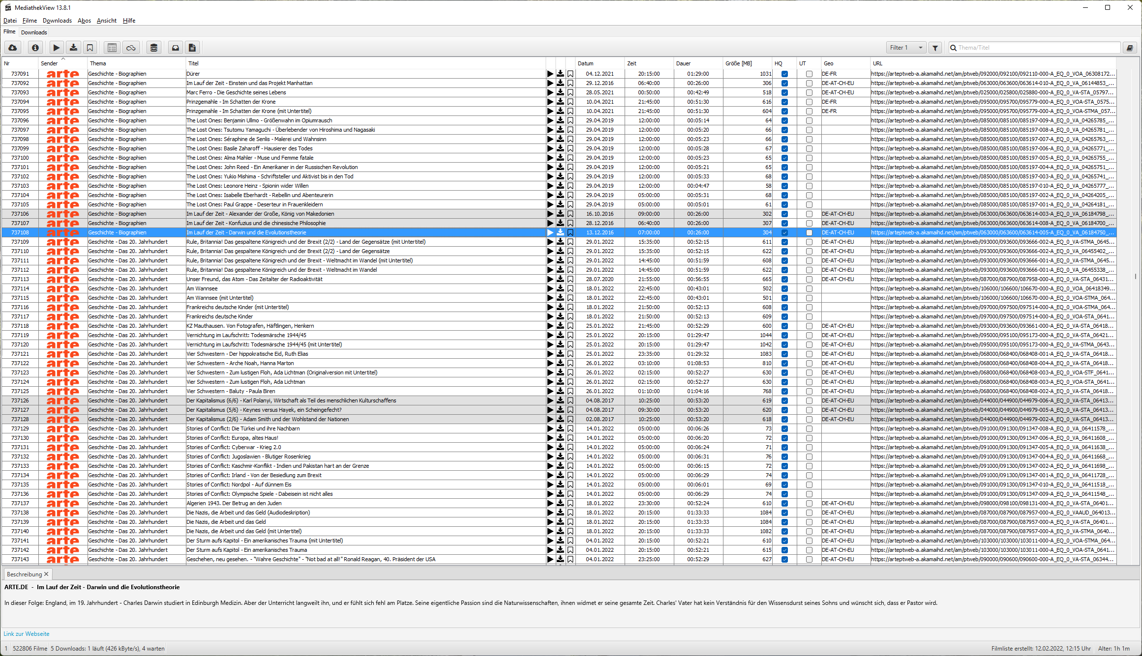Click the toolbar download film icon
This screenshot has height=656, width=1142.
(x=73, y=48)
